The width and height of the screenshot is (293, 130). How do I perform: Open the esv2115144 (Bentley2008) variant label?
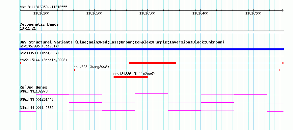point(43,60)
